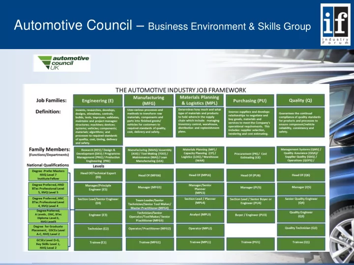Click 'Degree - Prefer Masters NVQ Level 7' box
354x265 pixels.
(x=48, y=175)
